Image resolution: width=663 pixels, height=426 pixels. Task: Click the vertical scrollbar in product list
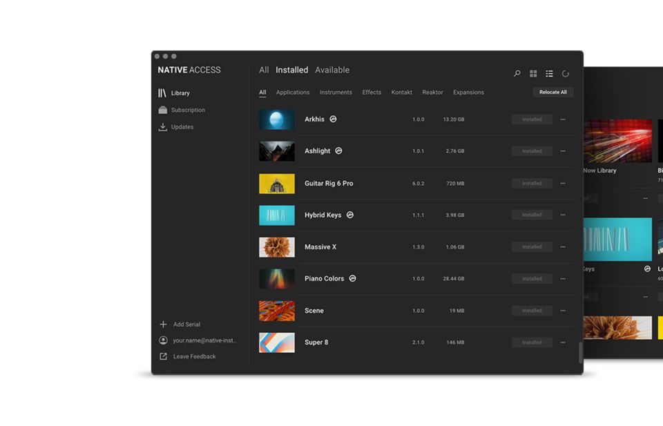point(580,351)
